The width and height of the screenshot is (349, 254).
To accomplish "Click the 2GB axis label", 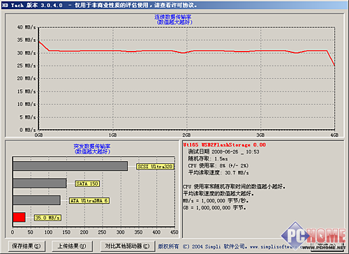I will (186, 135).
